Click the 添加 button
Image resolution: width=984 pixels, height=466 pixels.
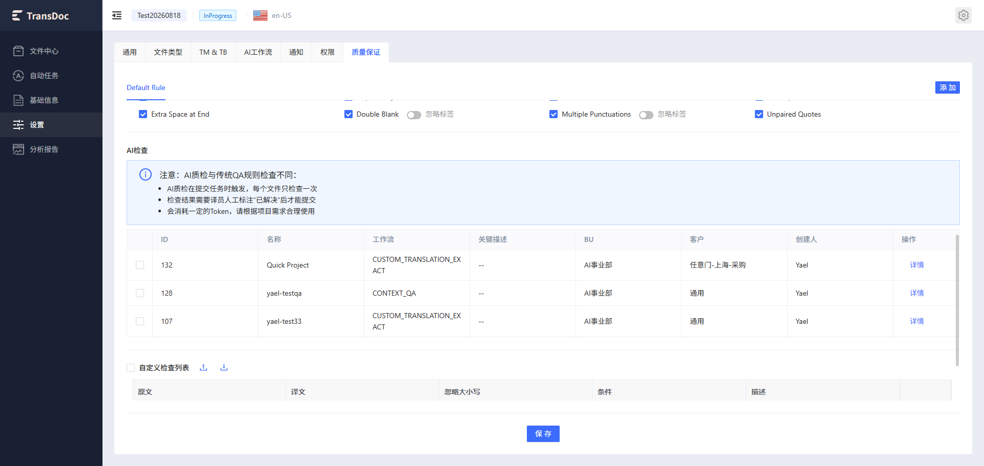pyautogui.click(x=947, y=87)
